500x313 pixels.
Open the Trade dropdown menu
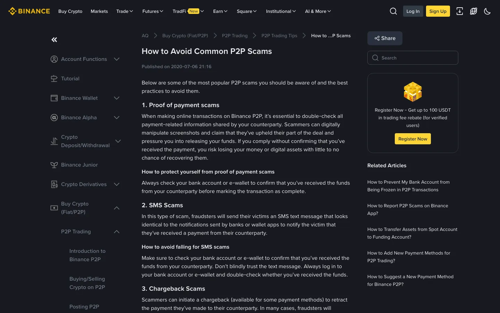(125, 11)
